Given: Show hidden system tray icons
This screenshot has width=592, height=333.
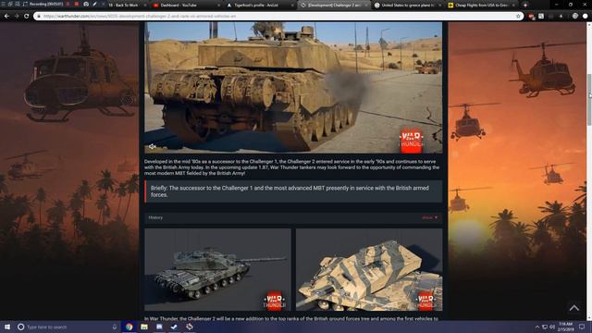Looking at the screenshot, I should pos(537,327).
